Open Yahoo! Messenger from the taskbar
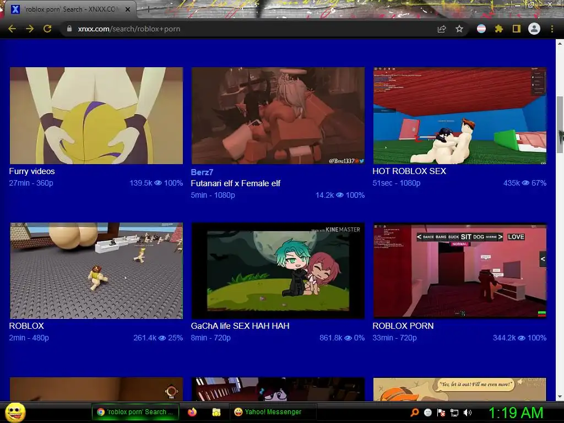This screenshot has height=423, width=564. pos(273,412)
